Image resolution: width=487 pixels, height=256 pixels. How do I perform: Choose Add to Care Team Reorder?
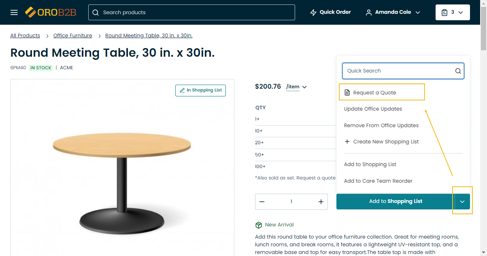pyautogui.click(x=378, y=181)
